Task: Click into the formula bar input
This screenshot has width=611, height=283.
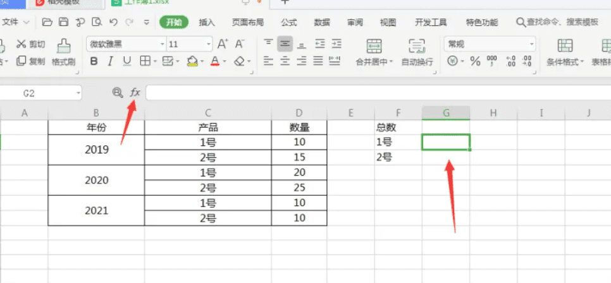Action: (378, 93)
